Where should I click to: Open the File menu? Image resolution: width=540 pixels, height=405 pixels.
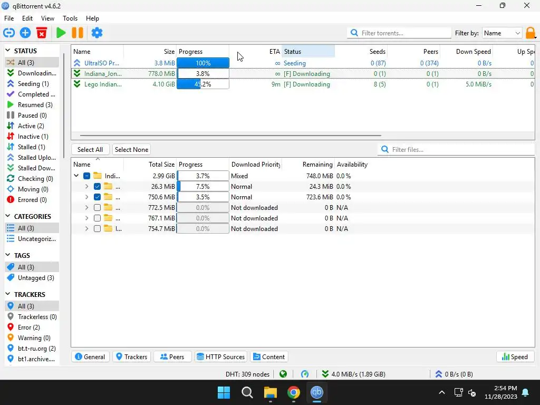click(x=9, y=18)
